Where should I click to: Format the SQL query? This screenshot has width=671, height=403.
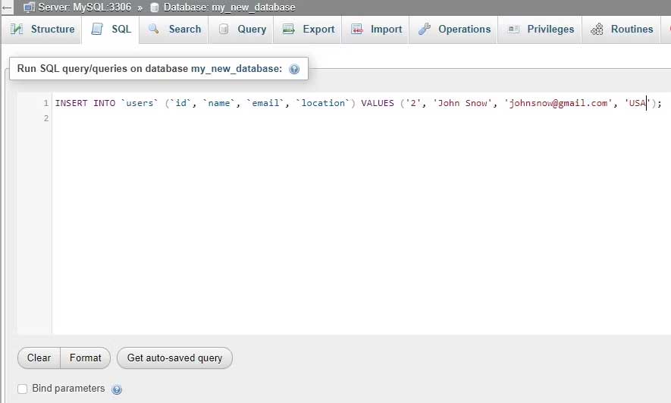tap(86, 358)
